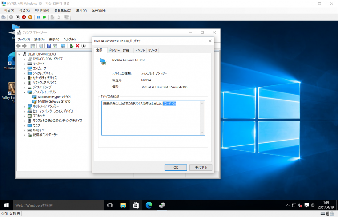Viewport: 338px width, 217px height.
Task: Collapse the DESKTOP-VMR5DV3 root node
Action: pyautogui.click(x=20, y=54)
